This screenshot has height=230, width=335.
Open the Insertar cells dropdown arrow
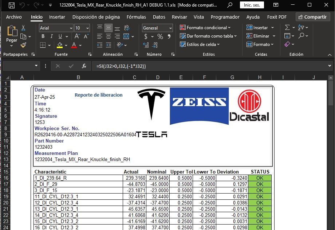click(x=272, y=28)
